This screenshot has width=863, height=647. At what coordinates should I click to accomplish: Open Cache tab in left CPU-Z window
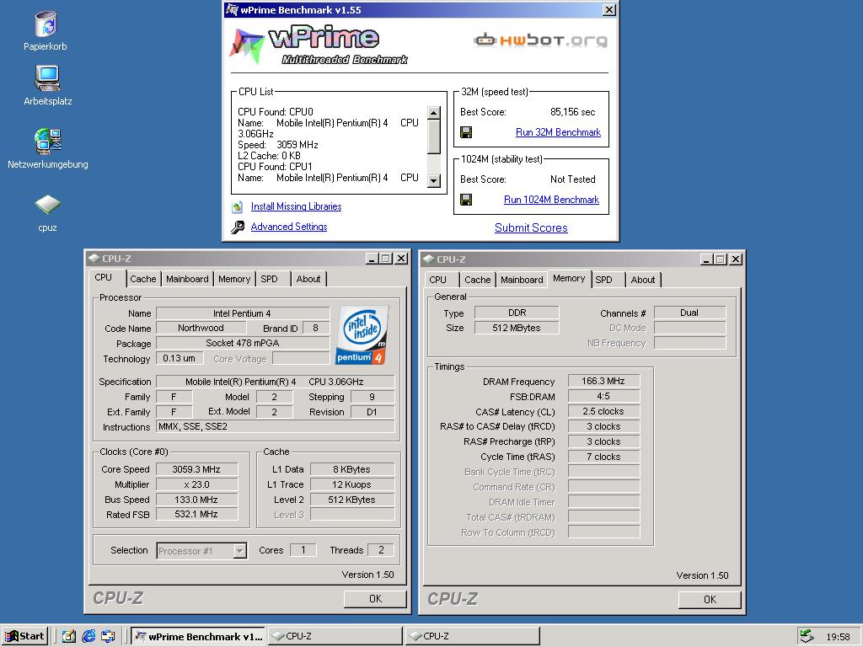pos(143,279)
